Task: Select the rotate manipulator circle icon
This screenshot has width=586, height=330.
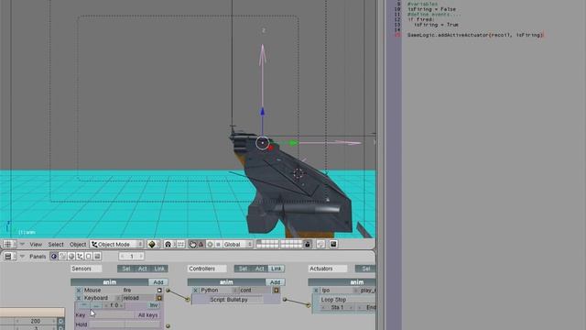Action: [x=210, y=245]
